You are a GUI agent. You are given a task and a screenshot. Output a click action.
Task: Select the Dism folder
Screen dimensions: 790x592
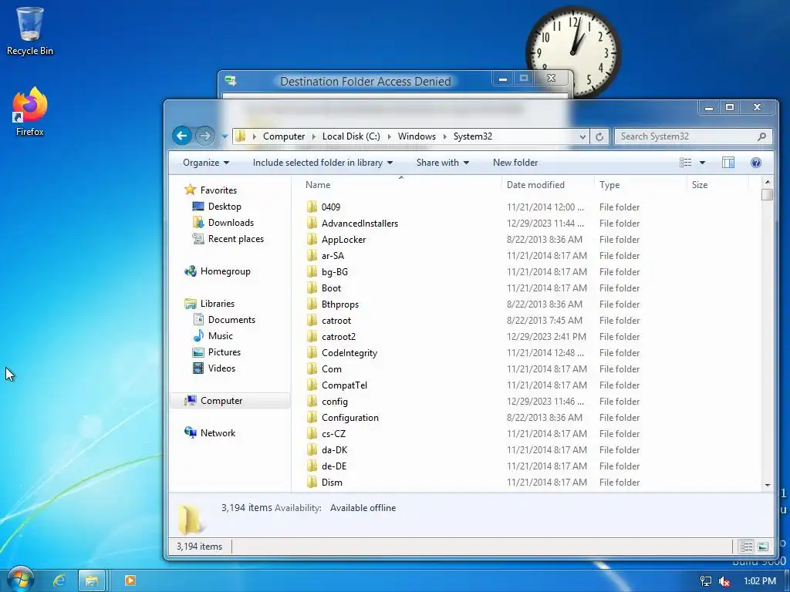[324, 483]
